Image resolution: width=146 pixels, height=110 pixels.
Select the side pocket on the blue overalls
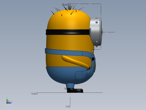click(x=81, y=77)
